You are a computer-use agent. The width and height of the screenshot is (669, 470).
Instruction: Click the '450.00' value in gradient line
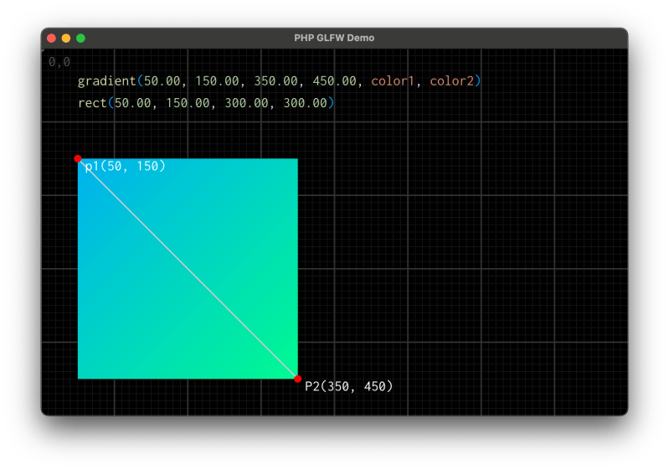335,81
